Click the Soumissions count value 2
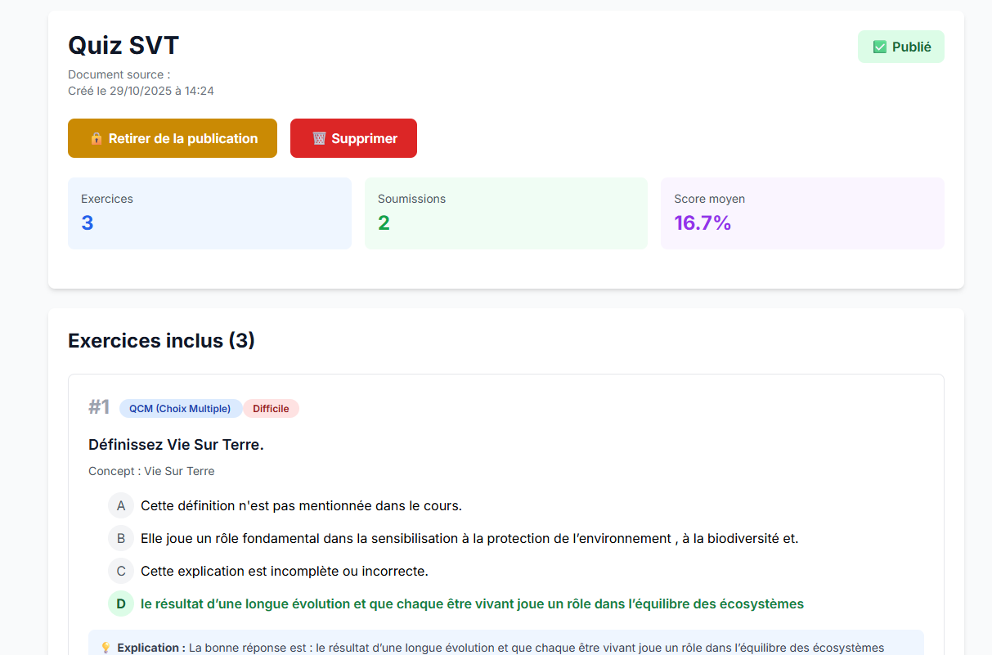Screen dimensions: 992x655 384,222
